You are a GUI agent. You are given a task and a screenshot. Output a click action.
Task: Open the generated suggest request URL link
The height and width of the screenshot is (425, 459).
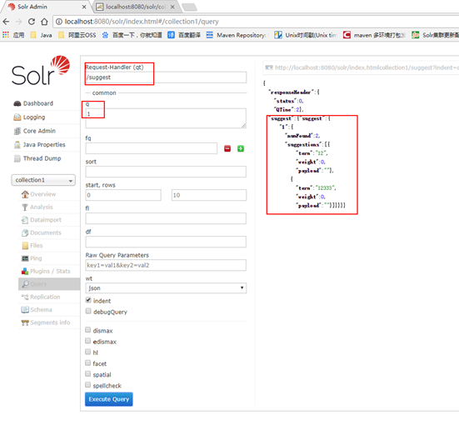tap(362, 67)
